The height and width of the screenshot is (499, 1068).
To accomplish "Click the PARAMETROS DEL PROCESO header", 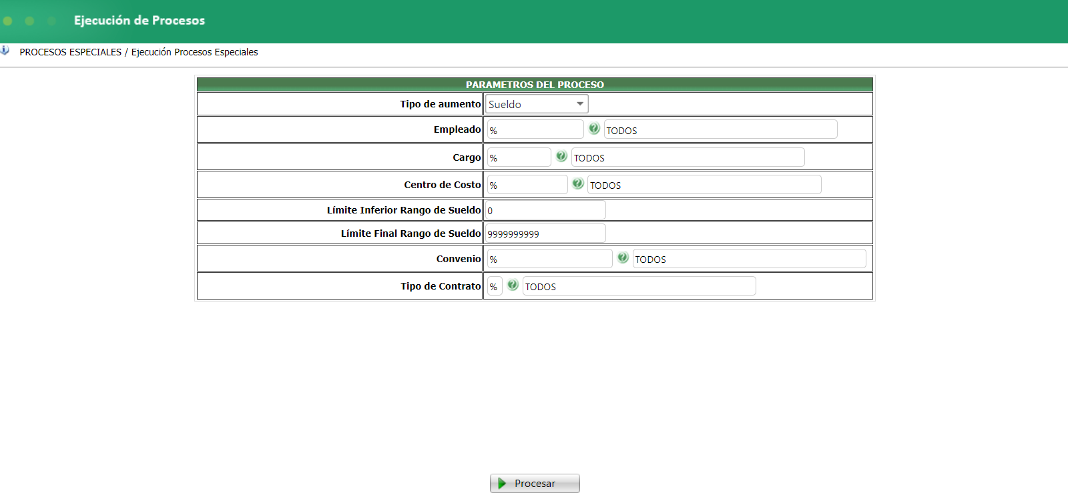I will [x=535, y=85].
